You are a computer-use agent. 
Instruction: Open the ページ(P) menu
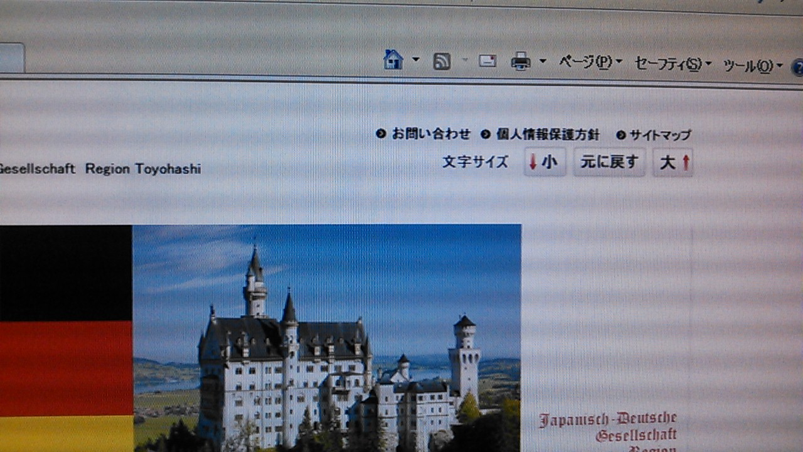590,62
